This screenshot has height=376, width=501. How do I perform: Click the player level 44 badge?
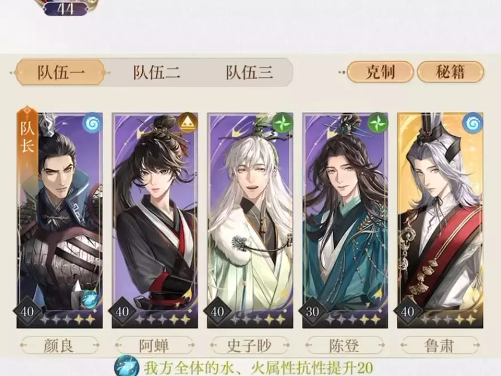66,9
